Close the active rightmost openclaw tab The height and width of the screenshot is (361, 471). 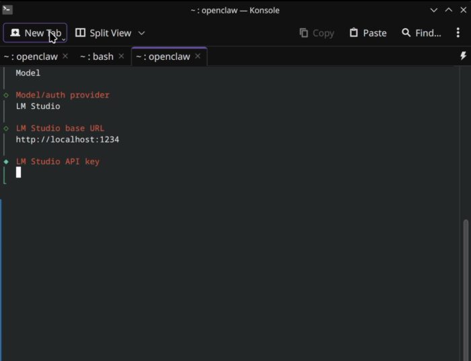point(198,56)
